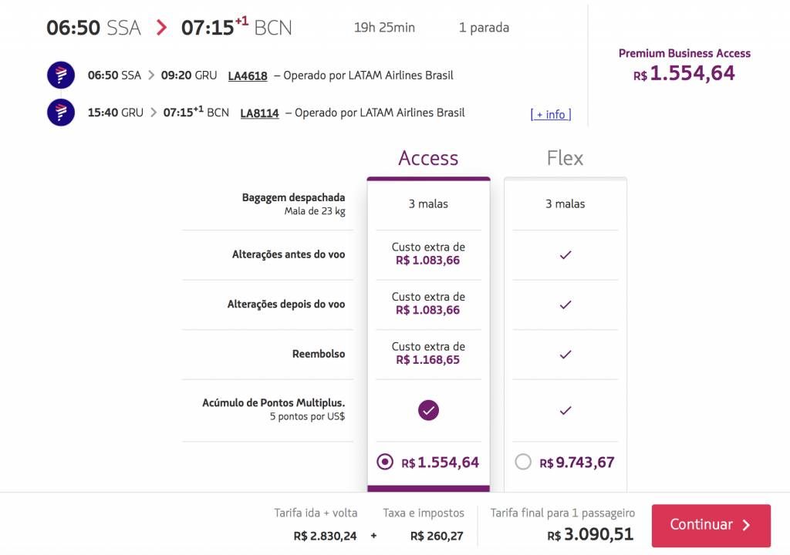Screen dimensions: 790x555
Task: Click Flex checkmark for Alterações antes do voo
Action: tap(565, 255)
